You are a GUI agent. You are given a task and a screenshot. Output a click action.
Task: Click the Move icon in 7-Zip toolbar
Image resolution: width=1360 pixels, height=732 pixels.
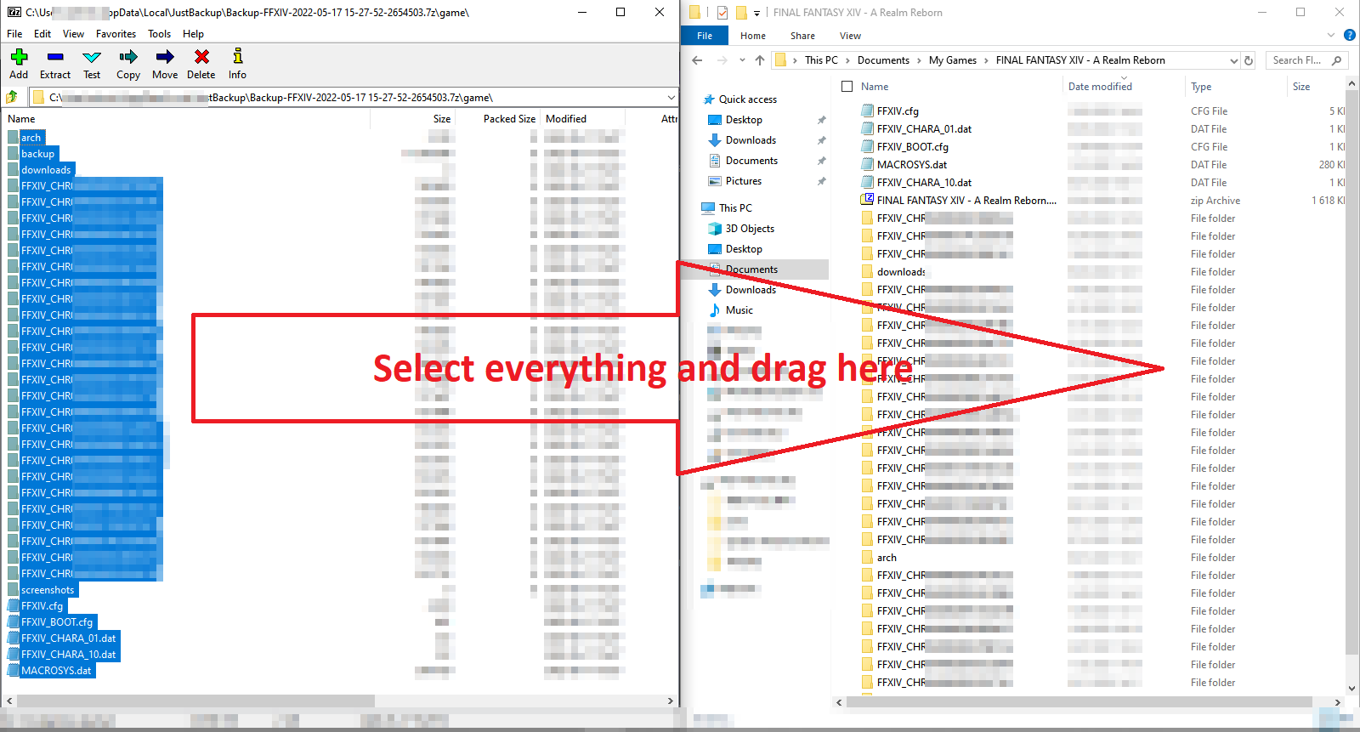click(165, 57)
